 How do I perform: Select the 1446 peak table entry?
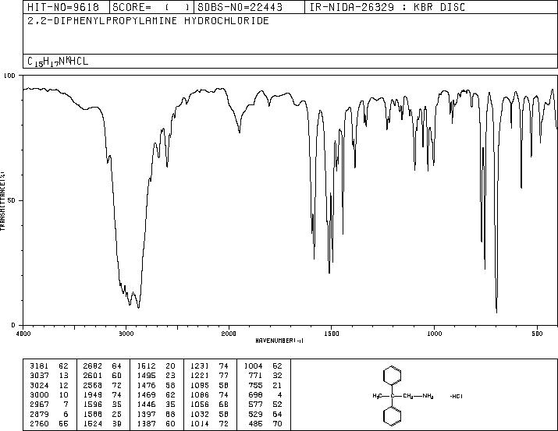[156, 405]
